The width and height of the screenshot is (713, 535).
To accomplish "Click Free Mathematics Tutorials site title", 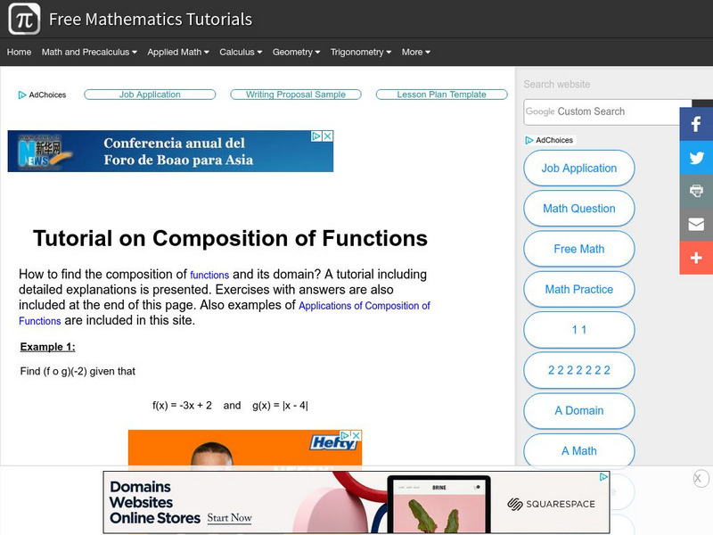I will pos(151,19).
